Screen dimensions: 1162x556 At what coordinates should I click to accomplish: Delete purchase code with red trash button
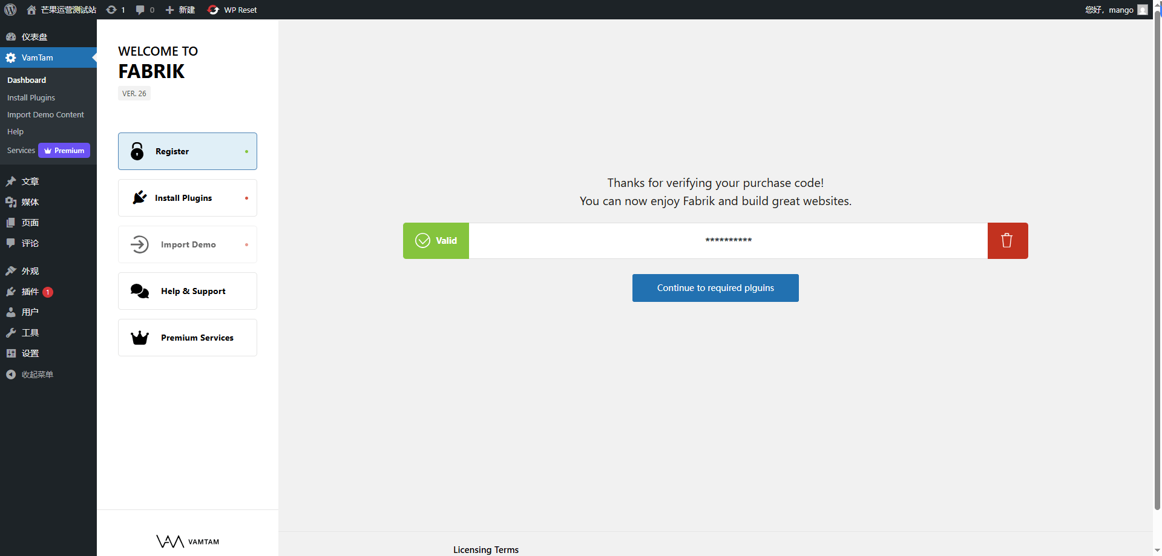(1008, 241)
